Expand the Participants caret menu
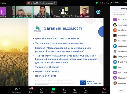This screenshot has width=127, height=94. [x=23, y=89]
